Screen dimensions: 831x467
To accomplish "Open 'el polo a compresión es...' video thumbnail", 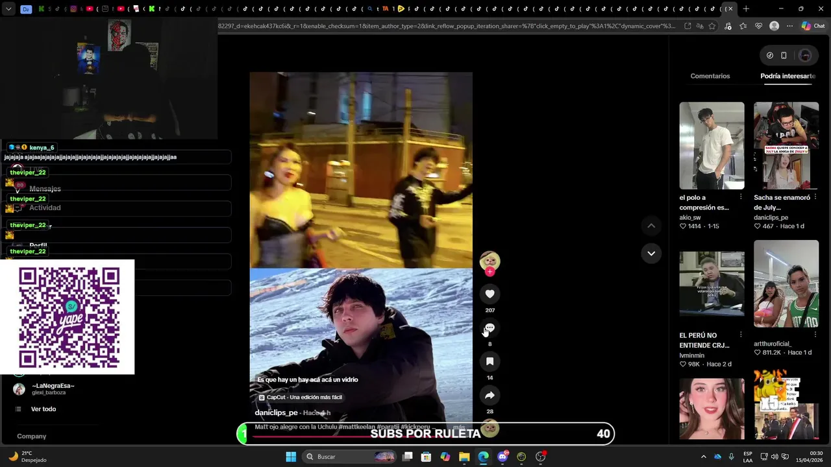I will [x=712, y=145].
